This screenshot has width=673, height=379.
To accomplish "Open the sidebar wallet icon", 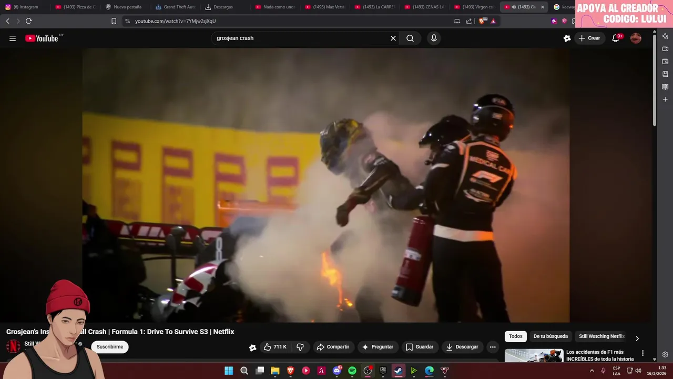I will pos(665,62).
